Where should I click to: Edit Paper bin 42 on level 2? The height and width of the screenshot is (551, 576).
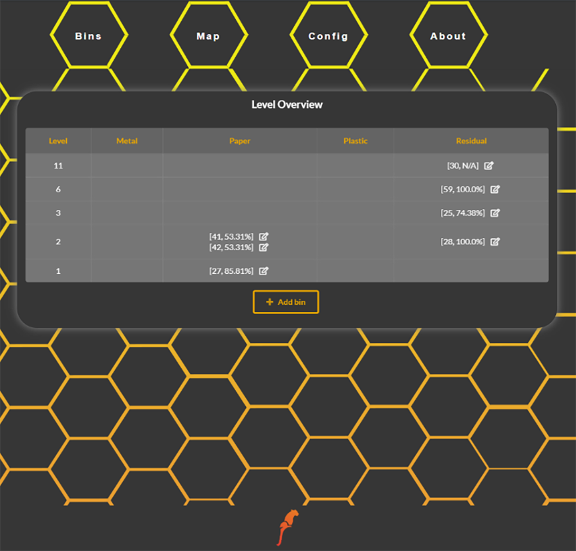[263, 247]
